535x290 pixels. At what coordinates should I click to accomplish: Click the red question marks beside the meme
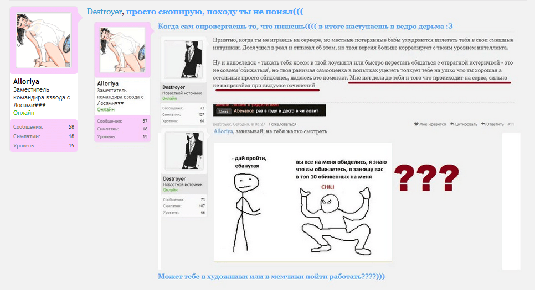426,177
